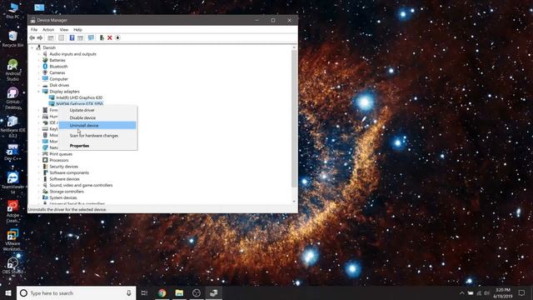Select Uninstall device in context menu
This screenshot has width=533, height=300.
tap(97, 125)
